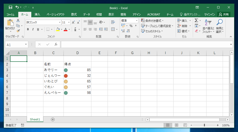The image size is (238, 132).
Task: Open 並べ替えとフィルター dropdown
Action: pyautogui.click(x=208, y=26)
